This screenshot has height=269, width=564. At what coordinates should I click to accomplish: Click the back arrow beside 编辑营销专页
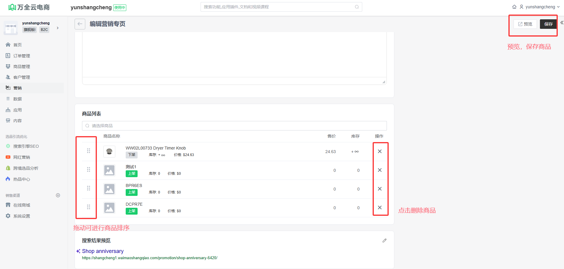80,24
